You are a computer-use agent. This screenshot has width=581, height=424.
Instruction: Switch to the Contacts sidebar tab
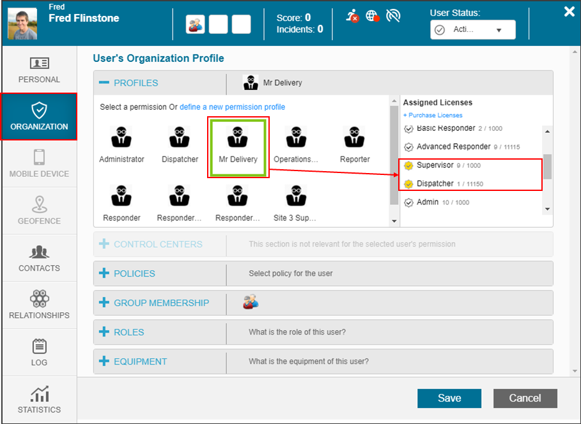[39, 259]
